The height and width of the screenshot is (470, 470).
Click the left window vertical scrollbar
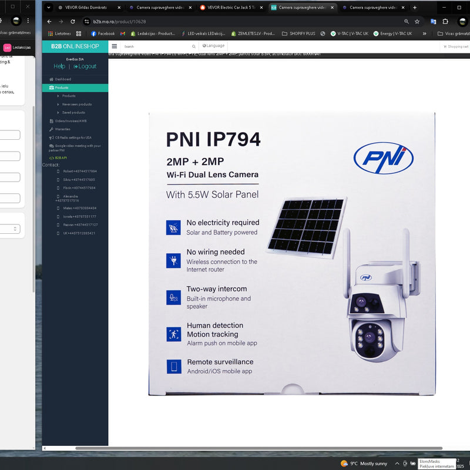[x=33, y=199]
